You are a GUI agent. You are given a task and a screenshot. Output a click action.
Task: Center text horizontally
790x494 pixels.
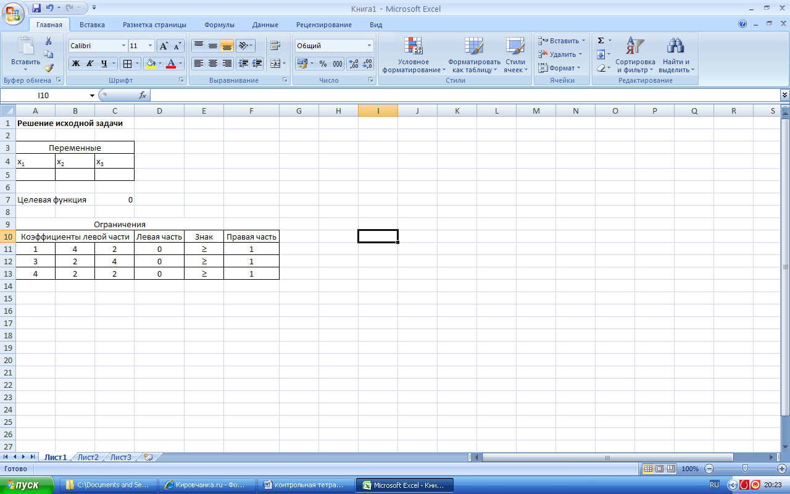pos(213,63)
